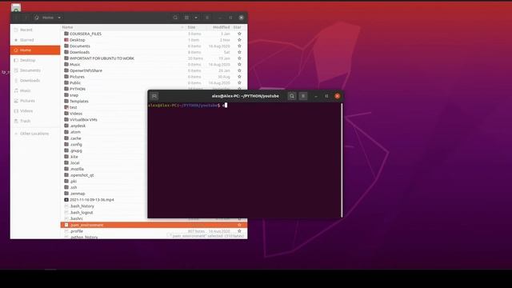Select the Videos folder in file list
The image size is (512, 288).
click(x=76, y=114)
